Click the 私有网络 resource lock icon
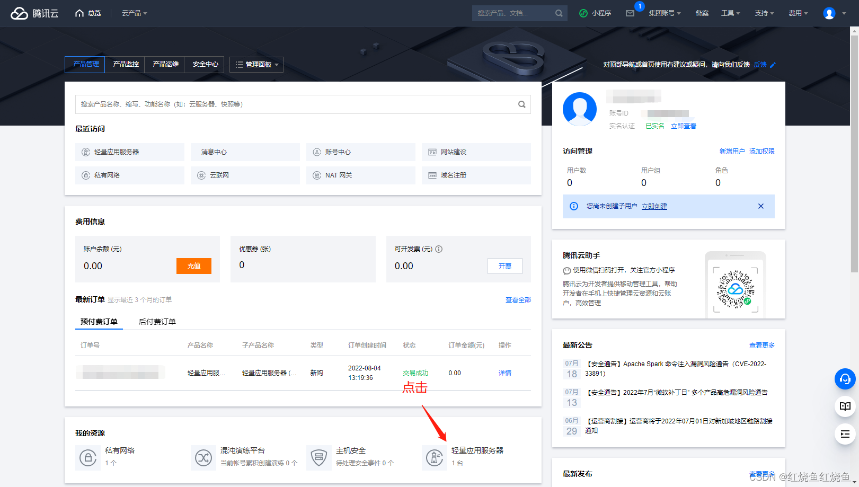This screenshot has width=859, height=487. coord(88,457)
